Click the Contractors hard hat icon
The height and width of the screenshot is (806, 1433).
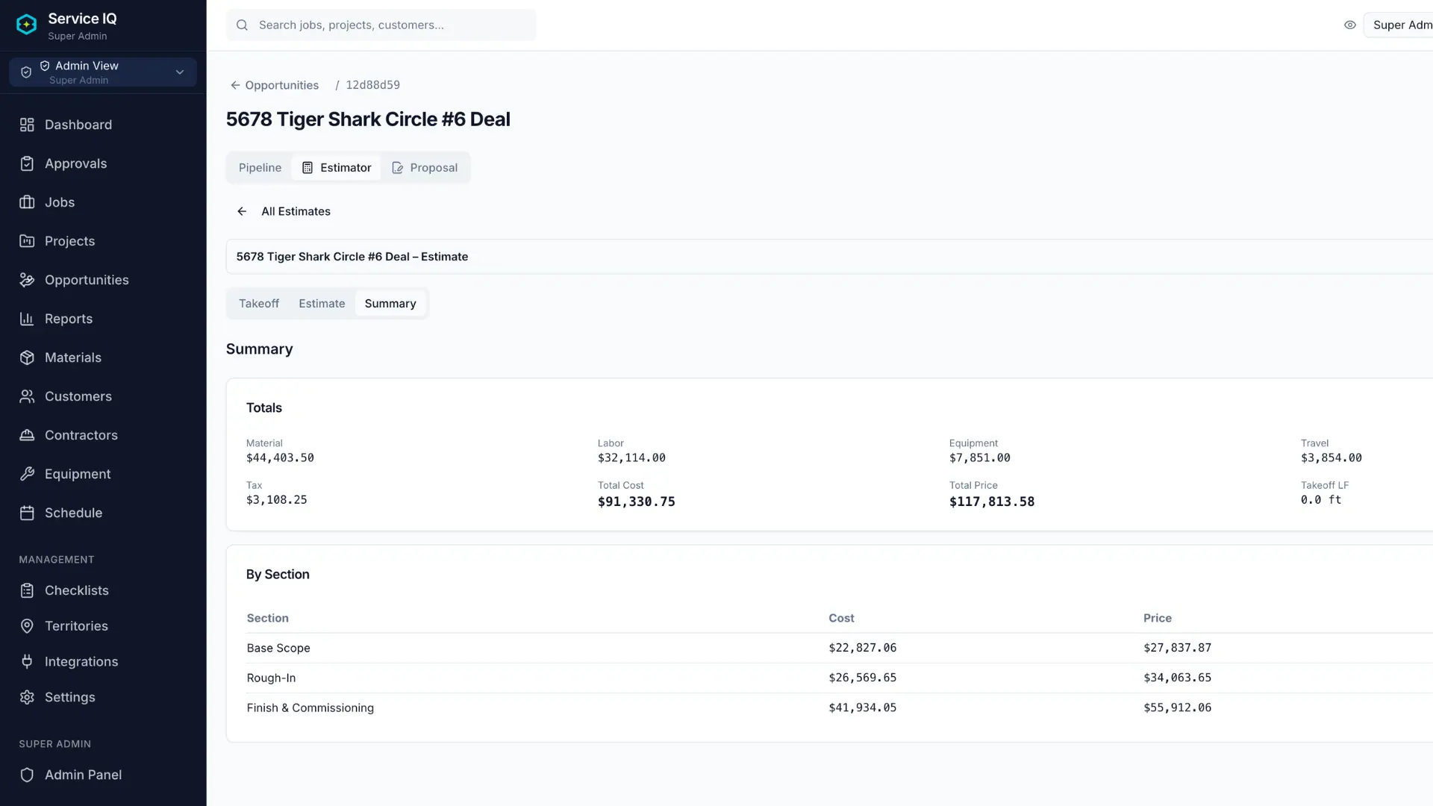(27, 435)
